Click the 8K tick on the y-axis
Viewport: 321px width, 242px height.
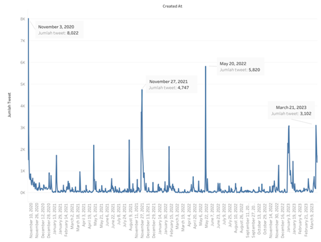point(22,19)
